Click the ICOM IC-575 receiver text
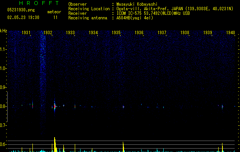The image size is (240, 152). point(153,13)
